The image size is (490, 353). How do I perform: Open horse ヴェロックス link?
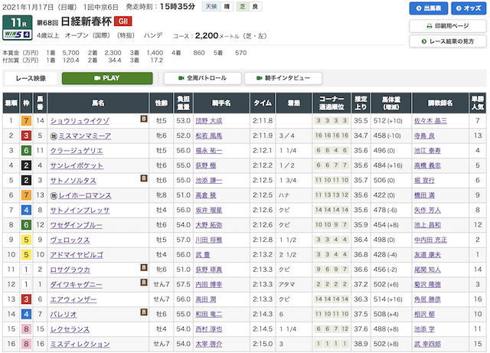[70, 240]
